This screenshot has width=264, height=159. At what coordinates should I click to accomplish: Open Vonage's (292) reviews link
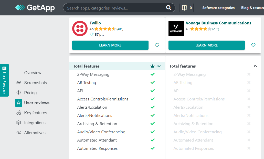point(216,29)
